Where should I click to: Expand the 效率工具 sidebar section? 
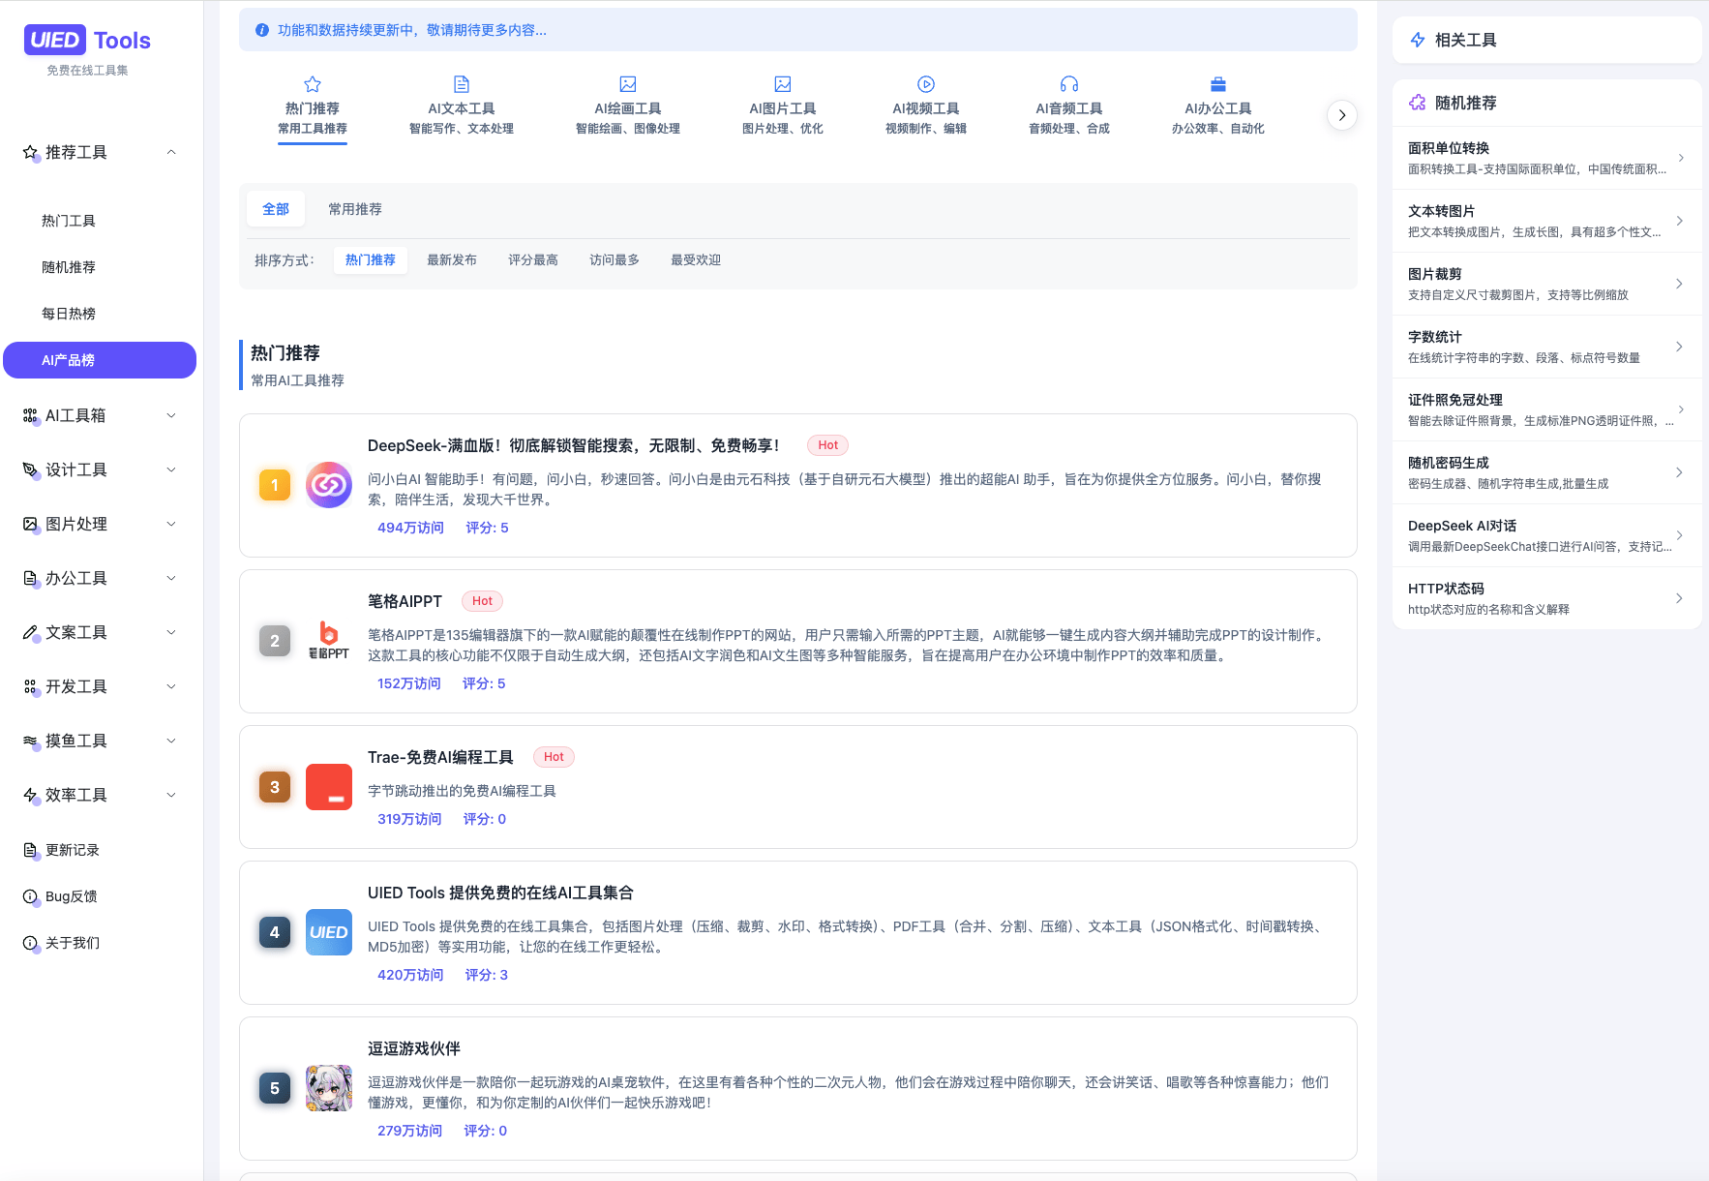coord(171,795)
